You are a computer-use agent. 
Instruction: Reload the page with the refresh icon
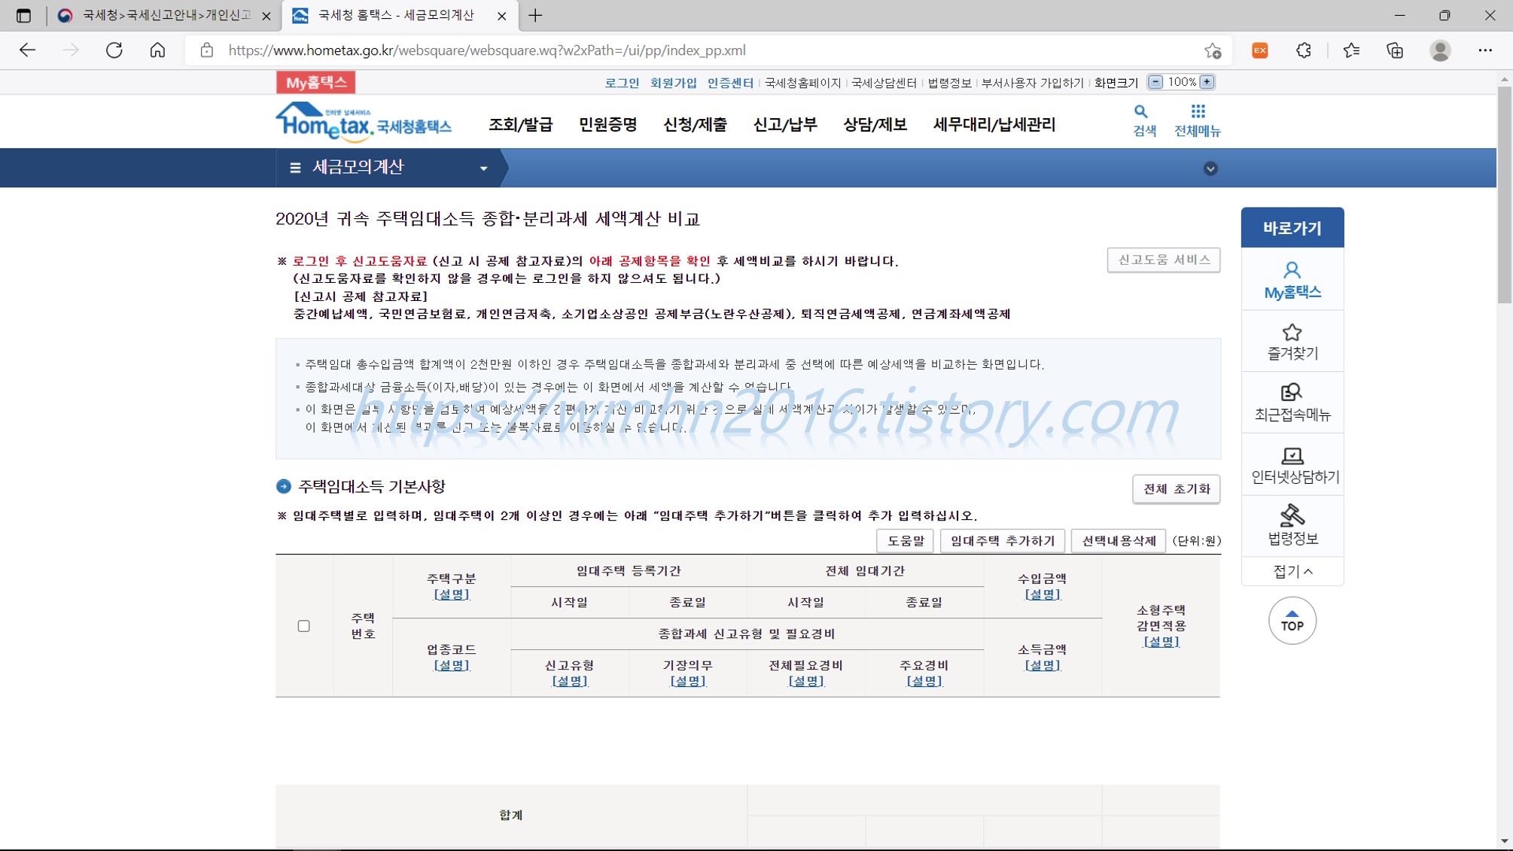pyautogui.click(x=114, y=50)
